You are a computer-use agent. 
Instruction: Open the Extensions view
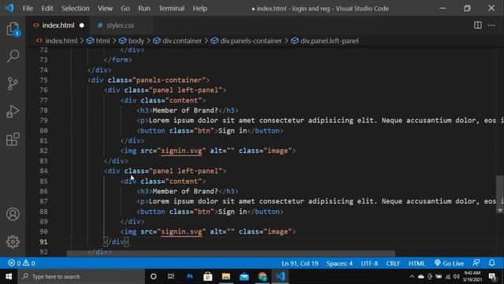(x=13, y=139)
